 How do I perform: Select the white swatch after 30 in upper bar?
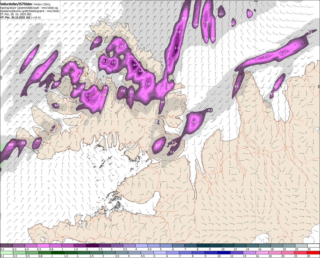[x=313, y=245]
